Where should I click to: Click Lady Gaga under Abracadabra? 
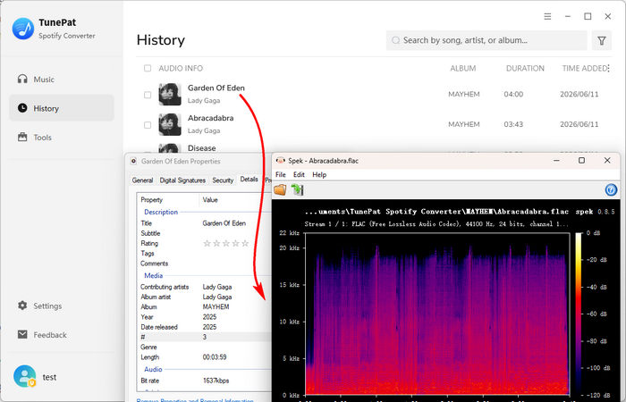click(x=204, y=130)
